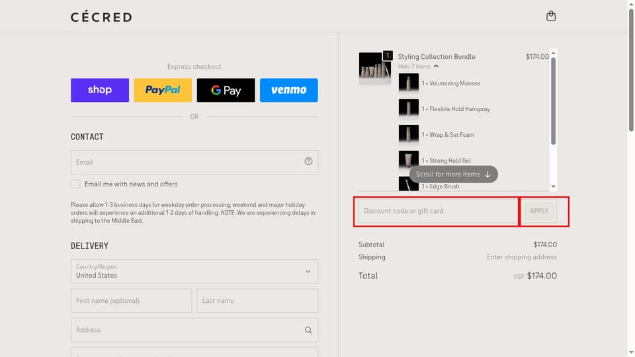Open the Country/Region dropdown

point(194,271)
